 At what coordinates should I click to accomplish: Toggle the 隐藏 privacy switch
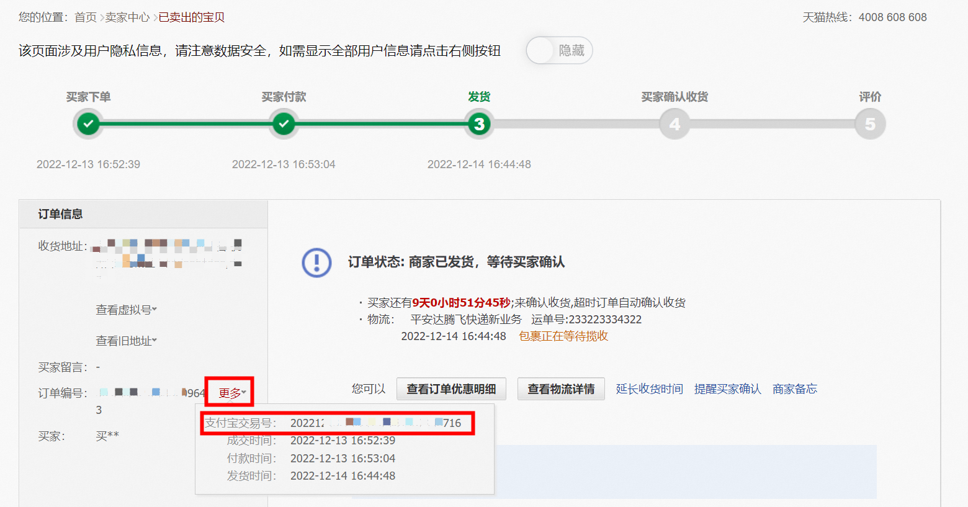click(560, 50)
